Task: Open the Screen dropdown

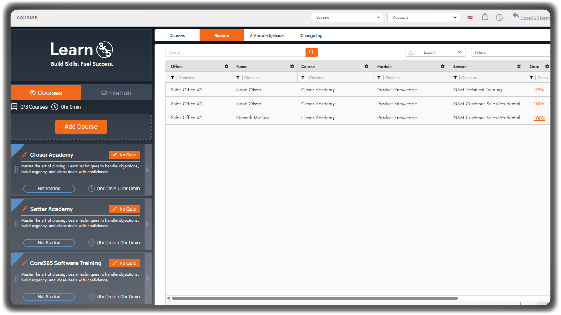Action: pos(347,17)
